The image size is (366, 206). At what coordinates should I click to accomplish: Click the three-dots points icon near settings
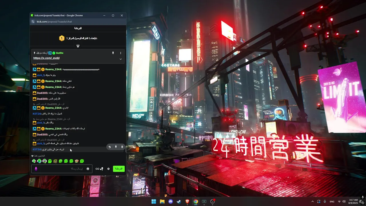click(x=102, y=169)
